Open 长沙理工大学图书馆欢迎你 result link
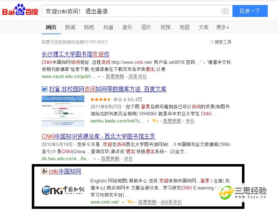This screenshot has height=211, width=278. 76,54
